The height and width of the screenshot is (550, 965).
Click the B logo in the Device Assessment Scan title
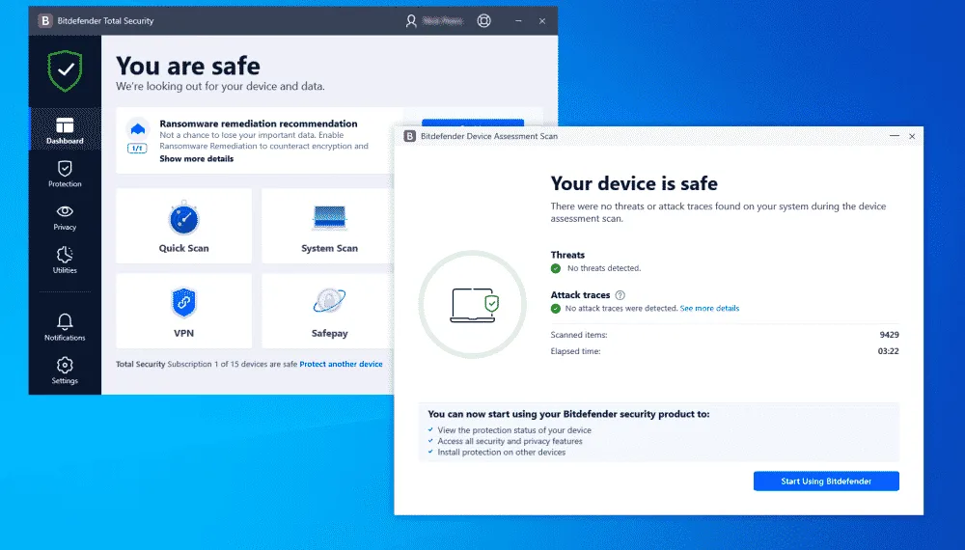pyautogui.click(x=410, y=136)
